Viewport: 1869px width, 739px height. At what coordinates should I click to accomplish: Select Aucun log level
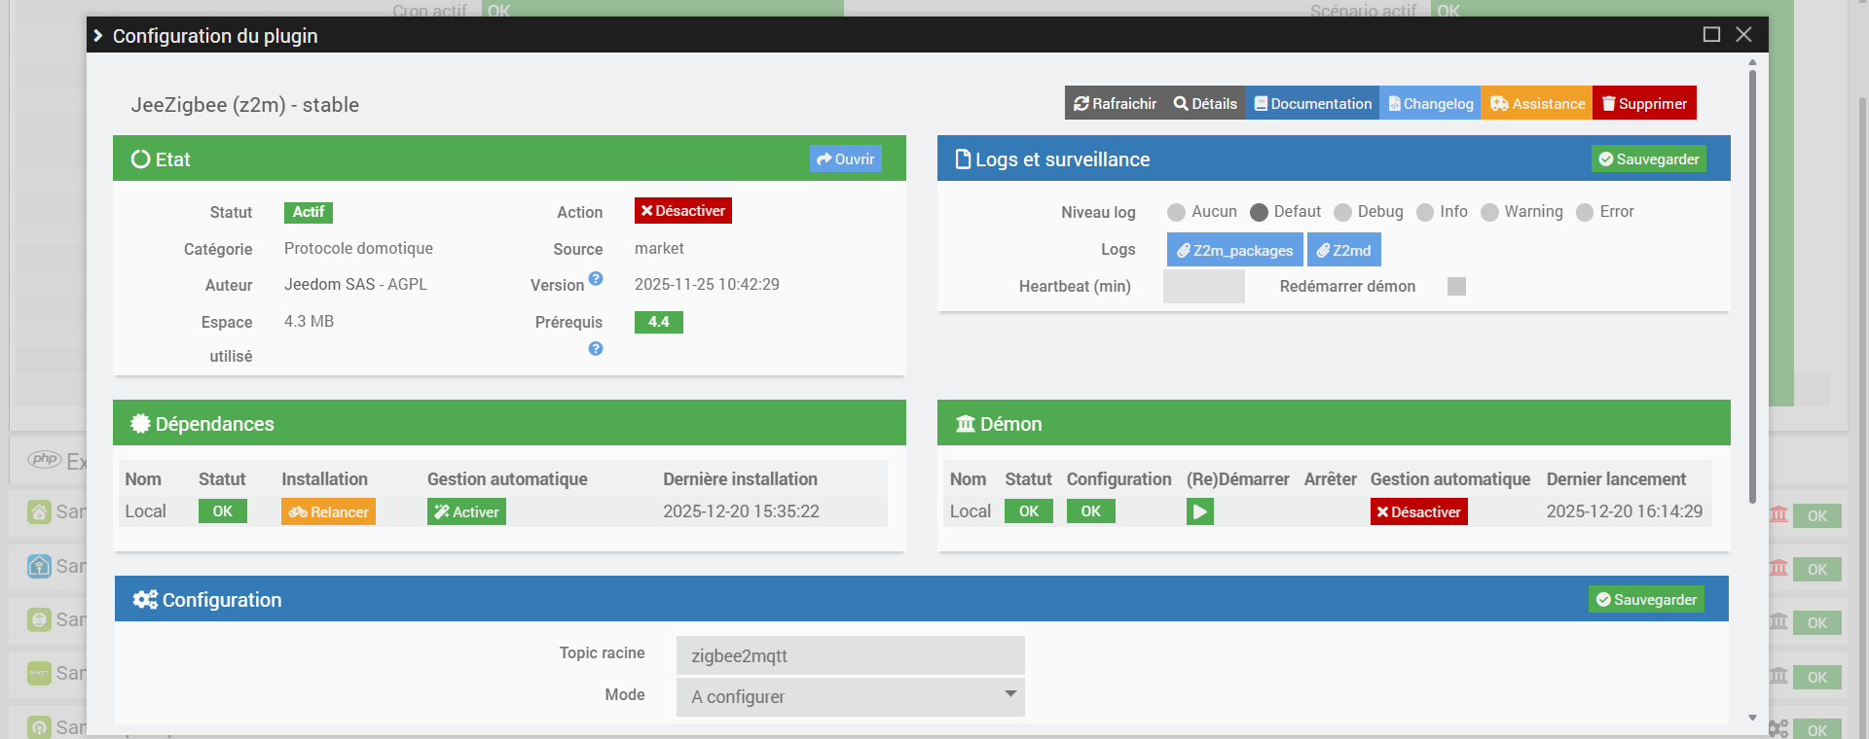(x=1176, y=212)
